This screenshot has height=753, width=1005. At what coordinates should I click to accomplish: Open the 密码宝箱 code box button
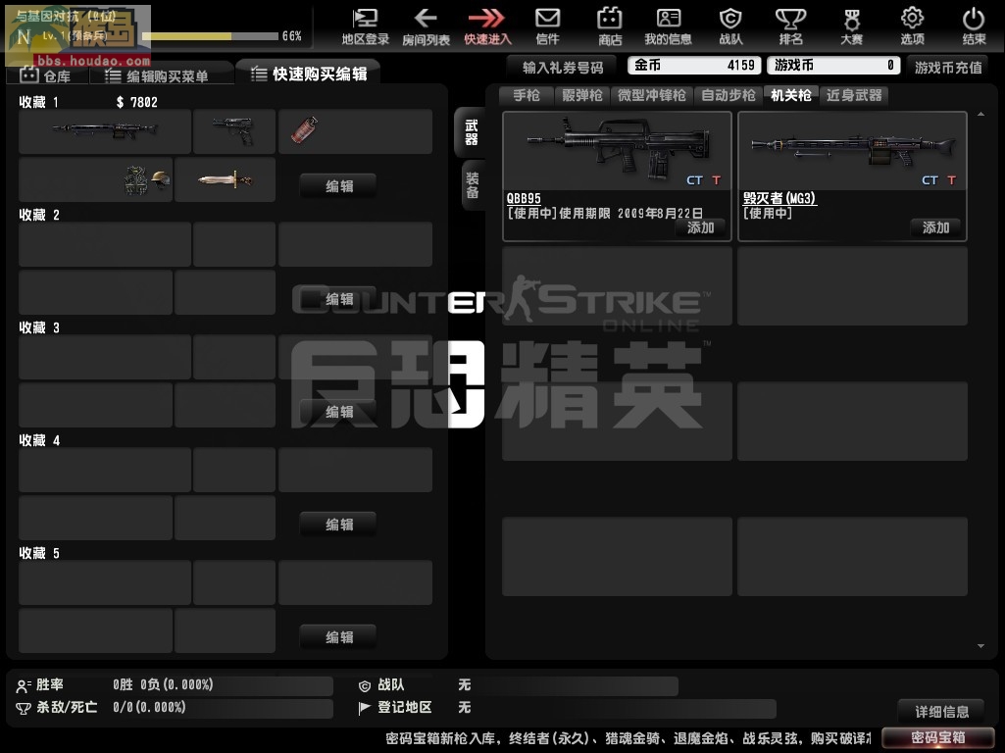pyautogui.click(x=938, y=737)
